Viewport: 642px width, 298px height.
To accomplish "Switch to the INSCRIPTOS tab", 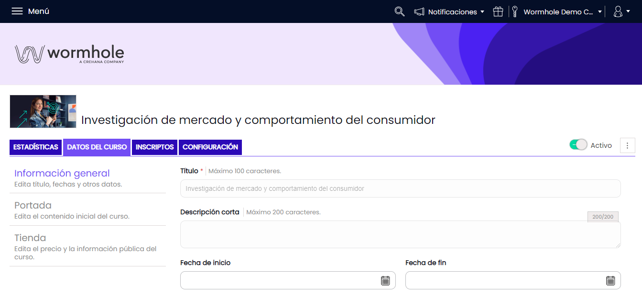I will point(154,147).
